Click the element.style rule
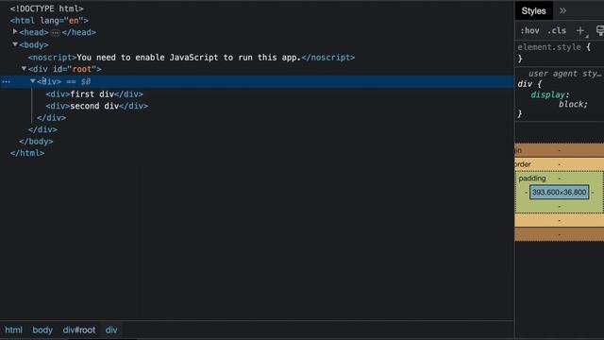The image size is (604, 340). (549, 47)
